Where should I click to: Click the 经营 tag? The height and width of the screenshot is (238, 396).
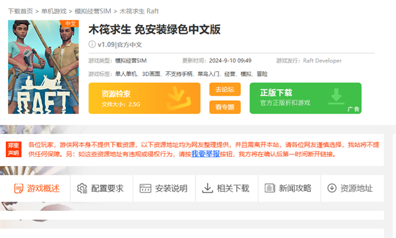[x=230, y=74]
